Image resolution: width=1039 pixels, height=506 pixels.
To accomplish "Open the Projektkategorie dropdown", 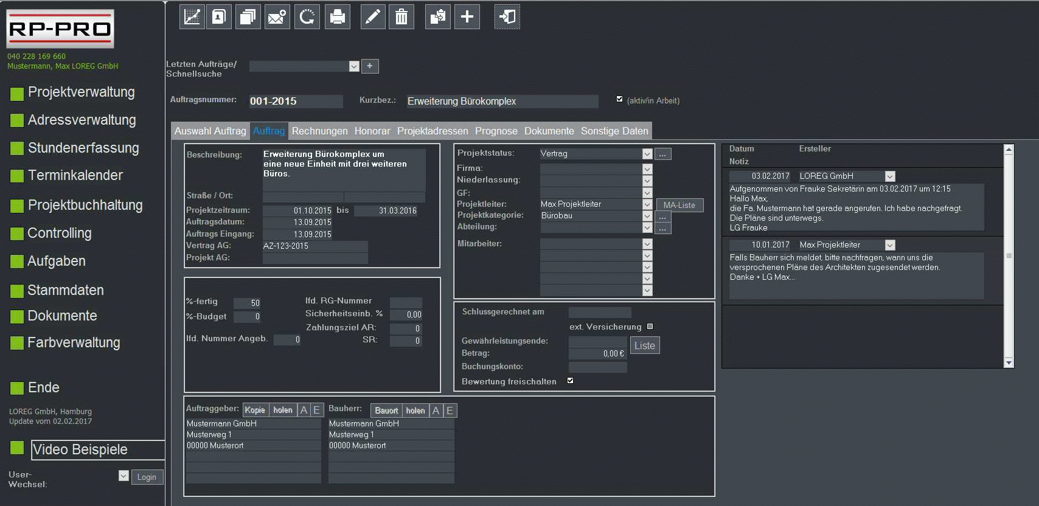I will point(647,216).
